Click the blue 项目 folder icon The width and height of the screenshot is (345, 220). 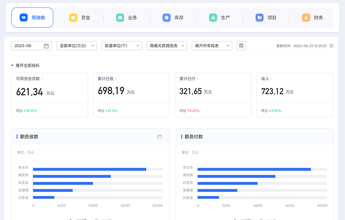coord(259,17)
